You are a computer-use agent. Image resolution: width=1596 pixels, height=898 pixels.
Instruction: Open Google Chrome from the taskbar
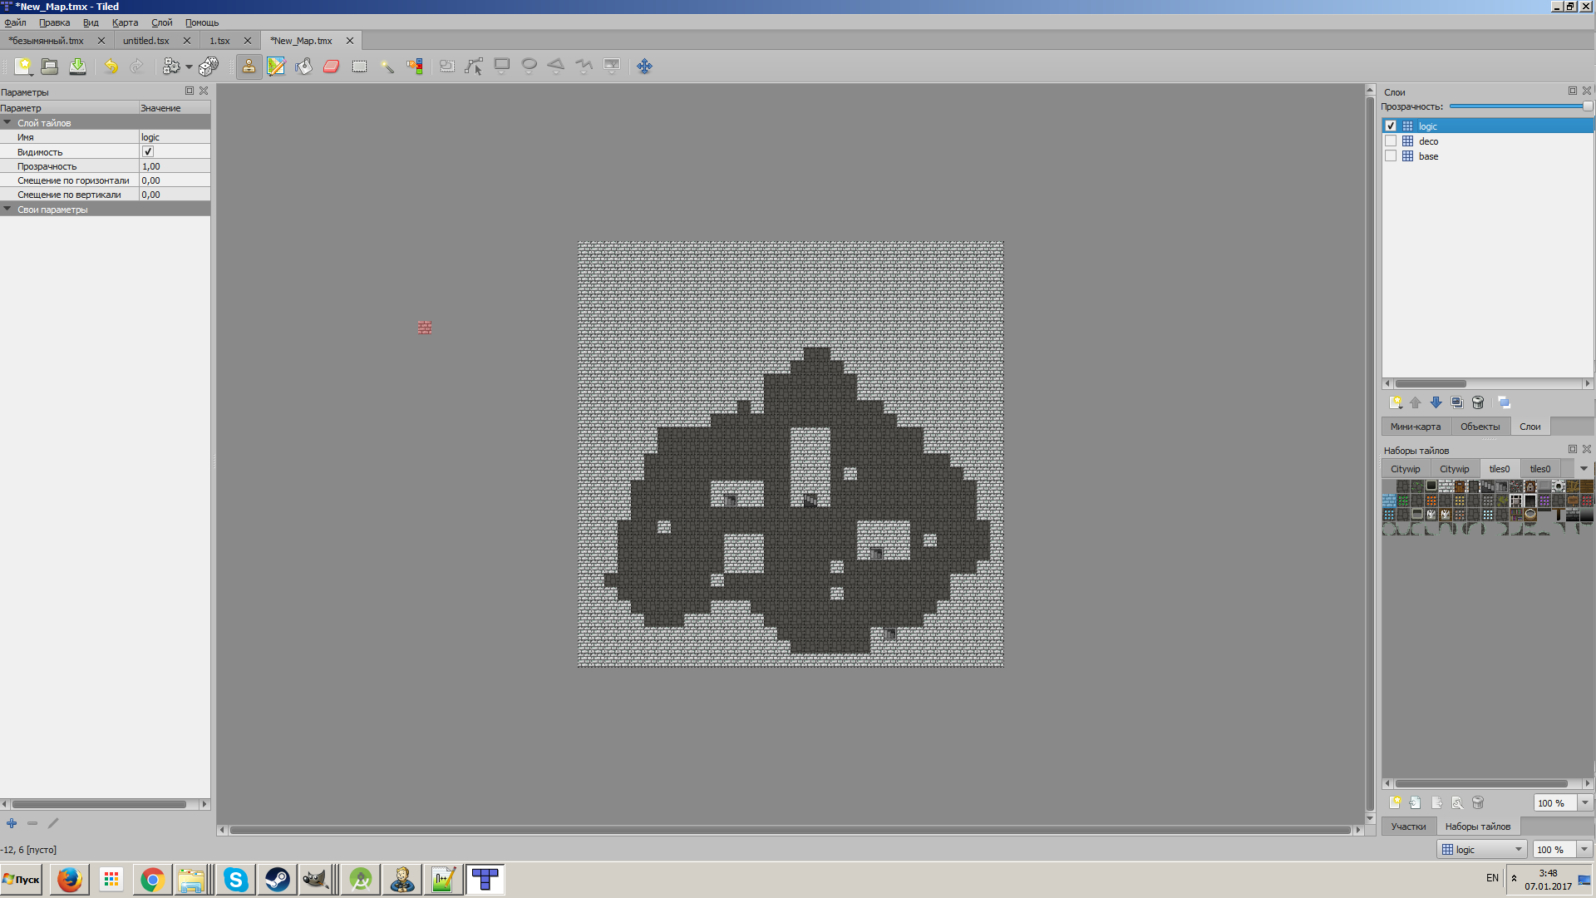coord(152,879)
